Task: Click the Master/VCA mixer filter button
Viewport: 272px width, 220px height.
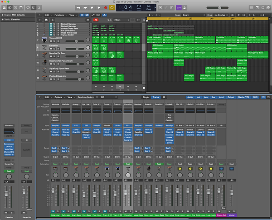Action: (x=244, y=97)
